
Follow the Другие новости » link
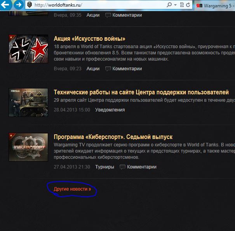[72, 189]
